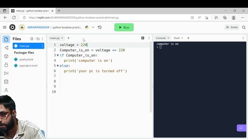Open browser settings ellipsis menu
Viewport: 248px width, 139px height.
point(243,17)
